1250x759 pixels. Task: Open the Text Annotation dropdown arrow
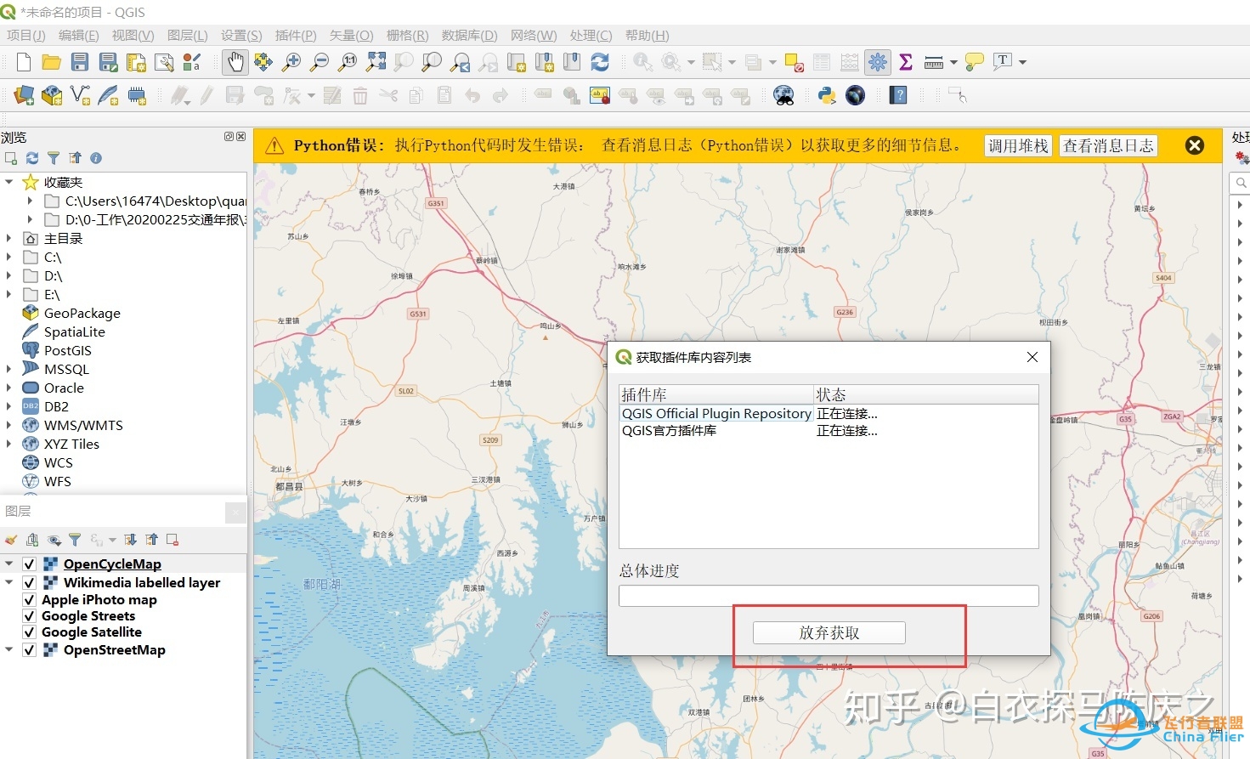pos(1022,62)
